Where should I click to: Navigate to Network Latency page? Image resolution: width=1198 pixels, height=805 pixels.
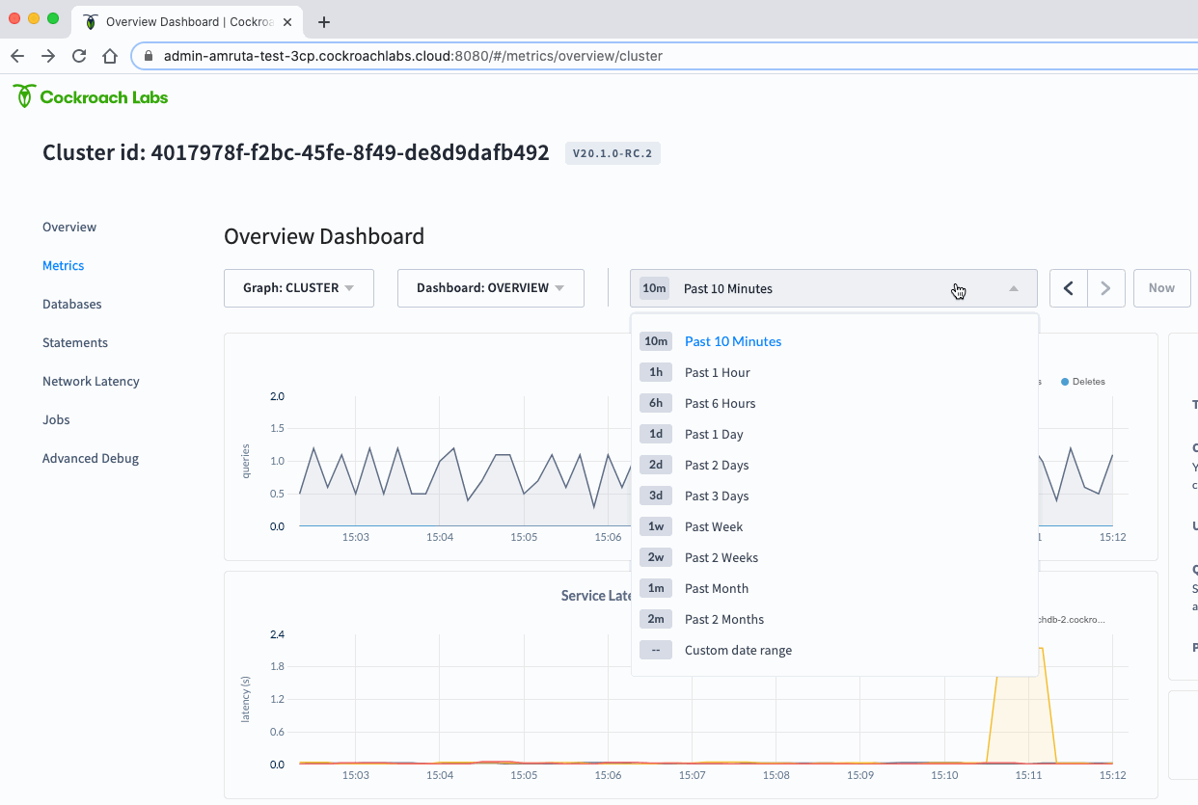tap(91, 381)
